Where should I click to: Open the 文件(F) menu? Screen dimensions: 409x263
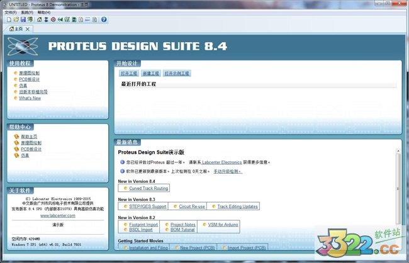[11, 12]
